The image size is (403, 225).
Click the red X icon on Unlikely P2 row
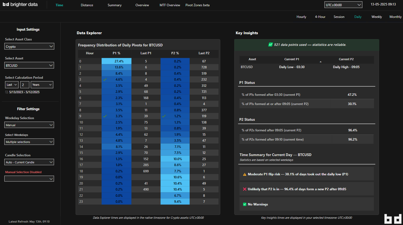[245, 189]
